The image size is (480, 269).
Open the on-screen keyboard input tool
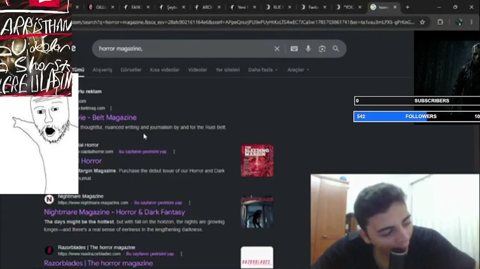(x=294, y=49)
